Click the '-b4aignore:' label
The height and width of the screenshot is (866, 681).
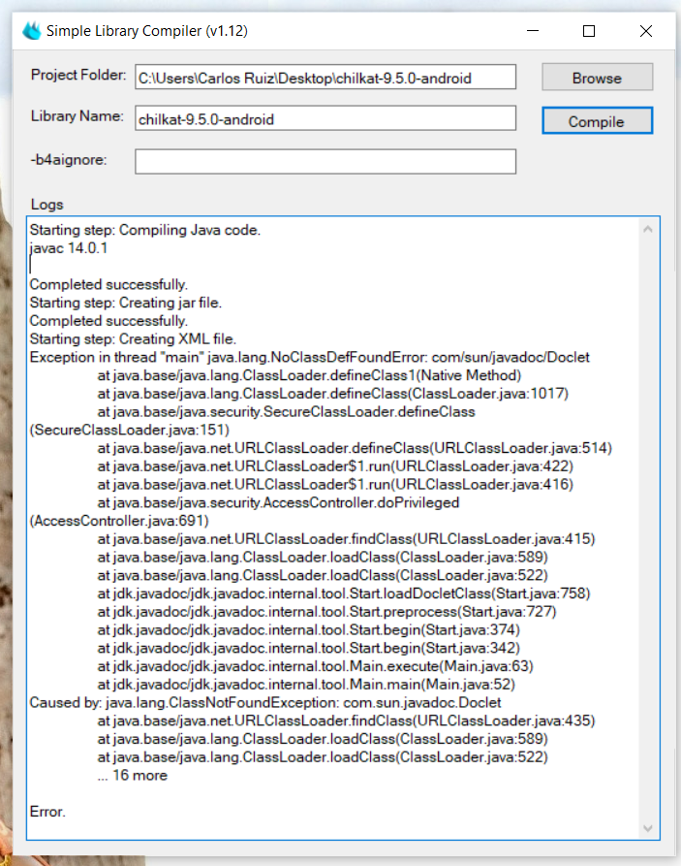pos(69,160)
